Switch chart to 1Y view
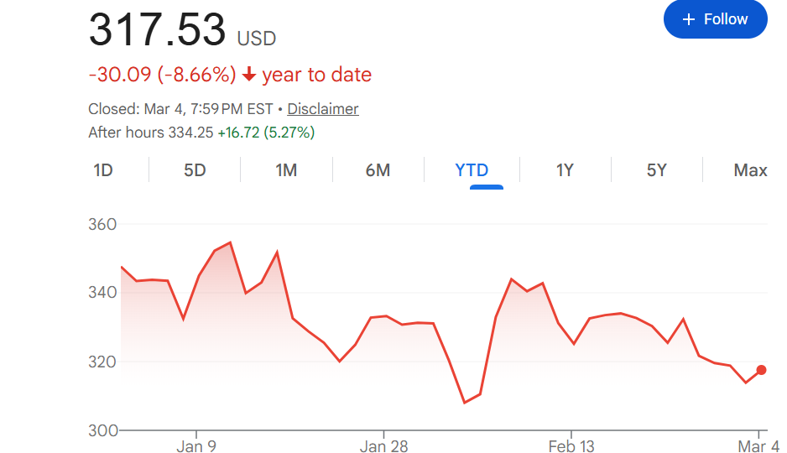Viewport: 787px width, 453px height. [565, 170]
